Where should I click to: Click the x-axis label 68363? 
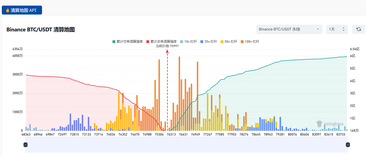[26, 134]
